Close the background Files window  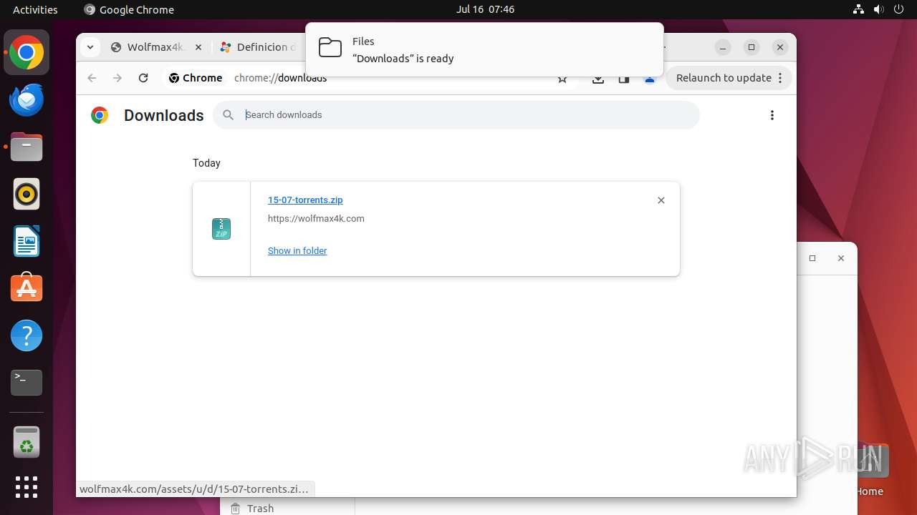click(841, 258)
